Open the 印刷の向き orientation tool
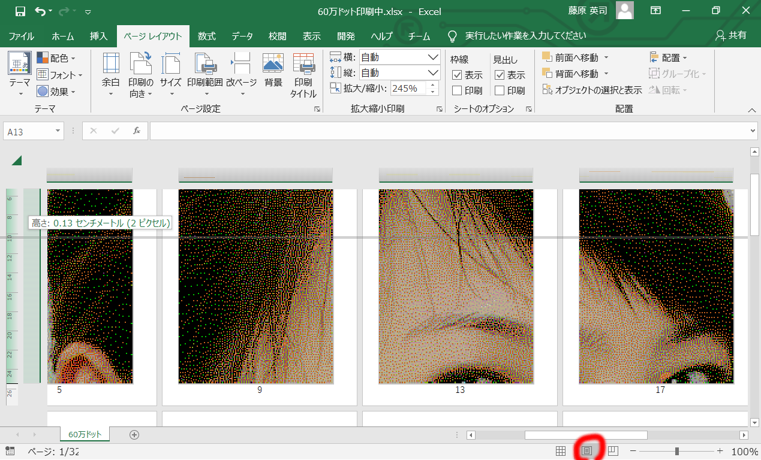 141,75
